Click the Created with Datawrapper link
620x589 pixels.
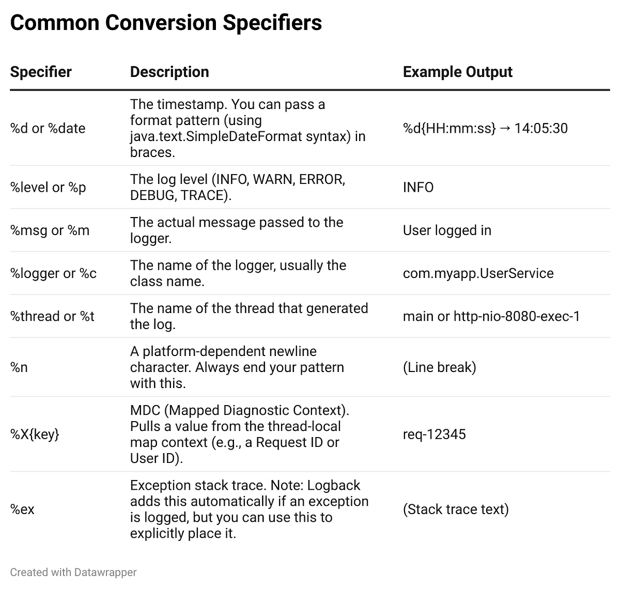(73, 572)
